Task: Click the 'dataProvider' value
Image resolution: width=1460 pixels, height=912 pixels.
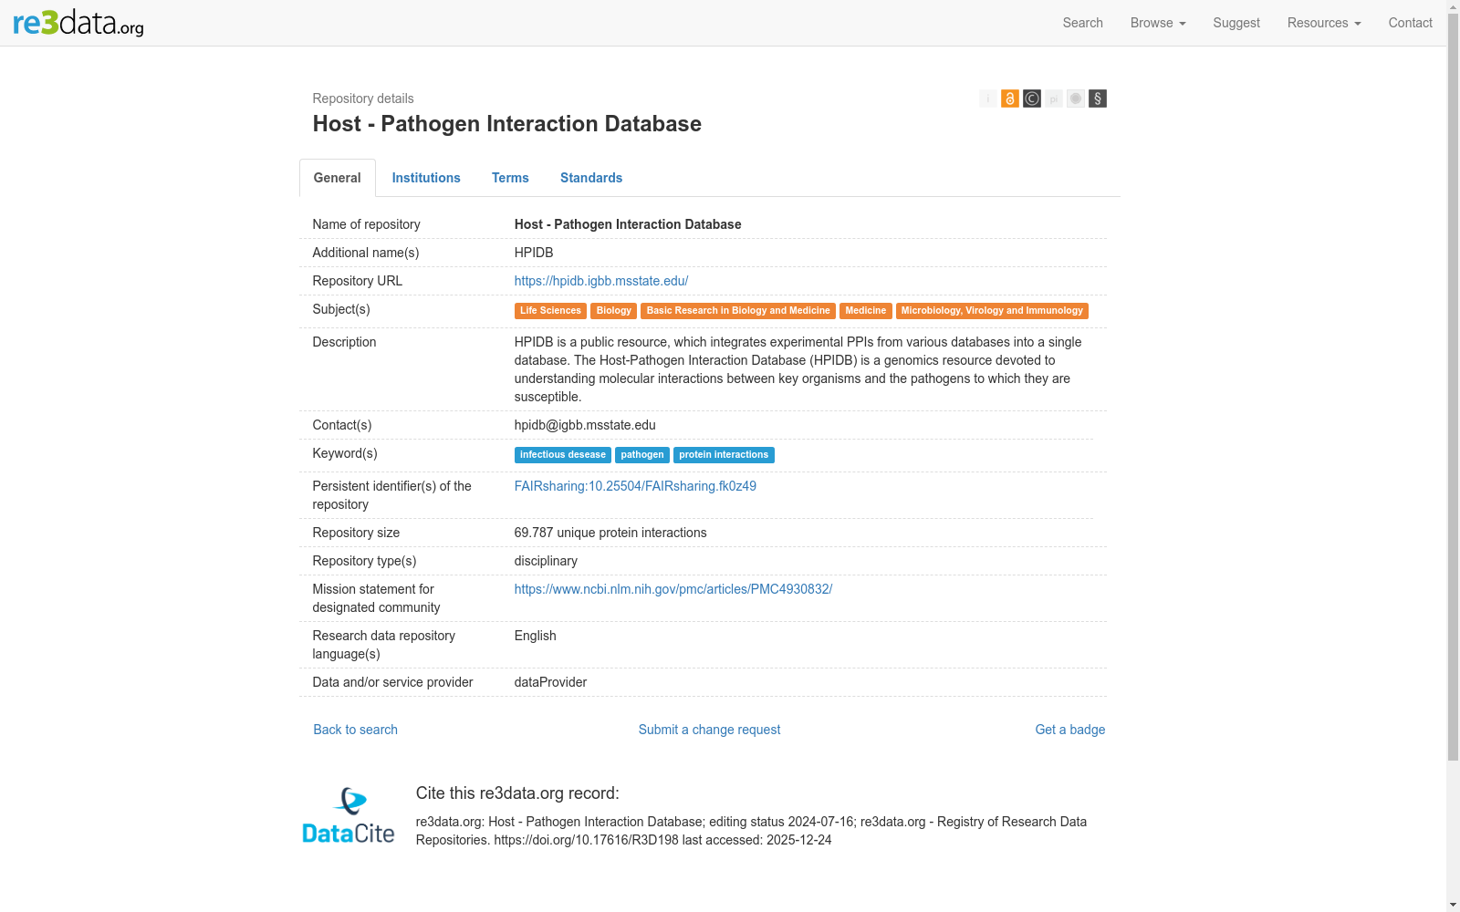Action: [550, 682]
